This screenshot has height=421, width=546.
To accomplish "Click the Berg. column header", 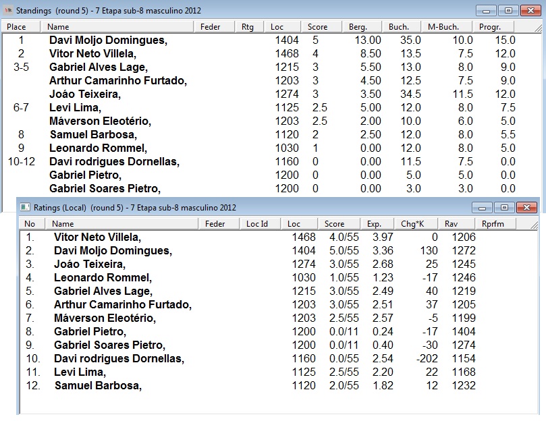I will point(362,27).
